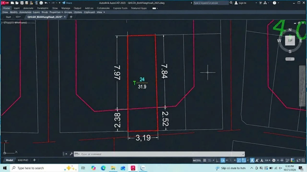Open the Workspace Switching gear icon
Image resolution: width=307 pixels, height=172 pixels.
(x=274, y=160)
